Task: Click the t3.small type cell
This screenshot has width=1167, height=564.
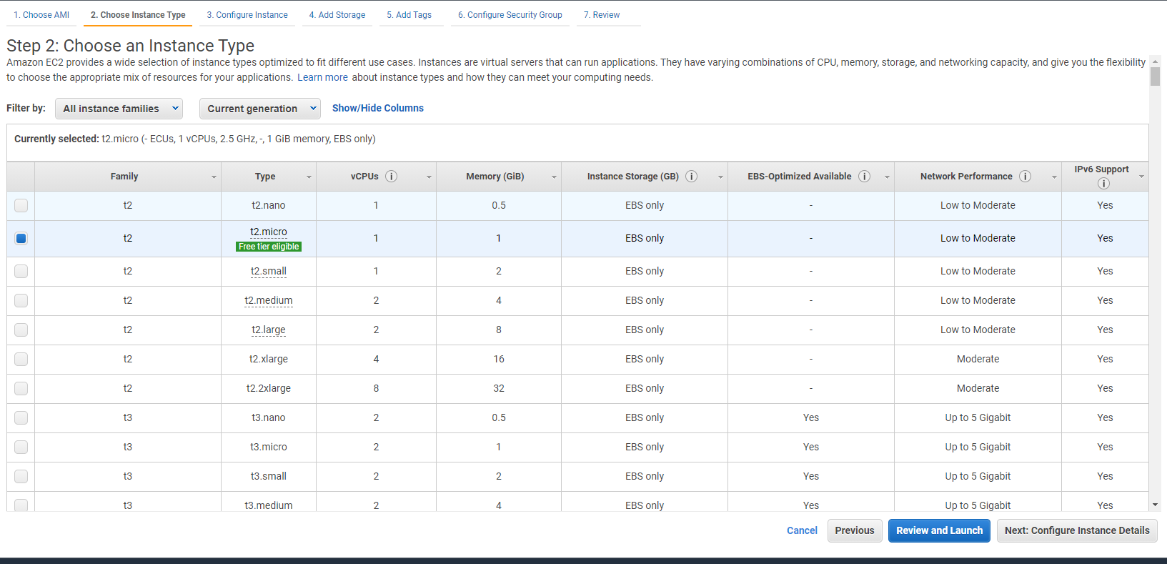Action: [269, 476]
